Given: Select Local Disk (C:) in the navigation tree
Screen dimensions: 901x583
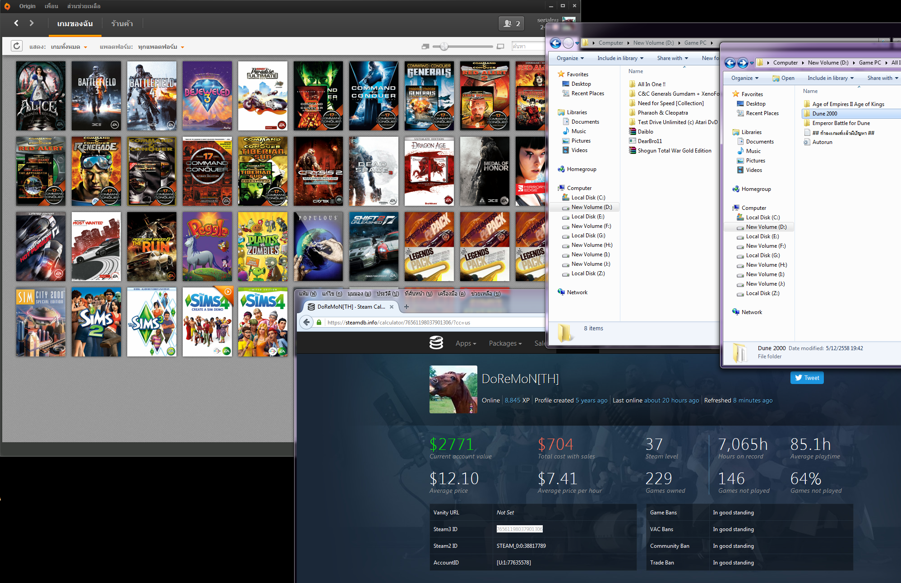Looking at the screenshot, I should [762, 217].
